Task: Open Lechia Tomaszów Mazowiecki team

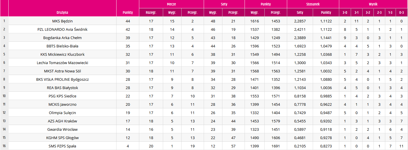Action: 62,63
